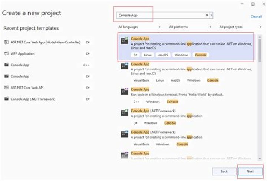
Task: Minimize the Create a new project window
Action: click(242, 4)
